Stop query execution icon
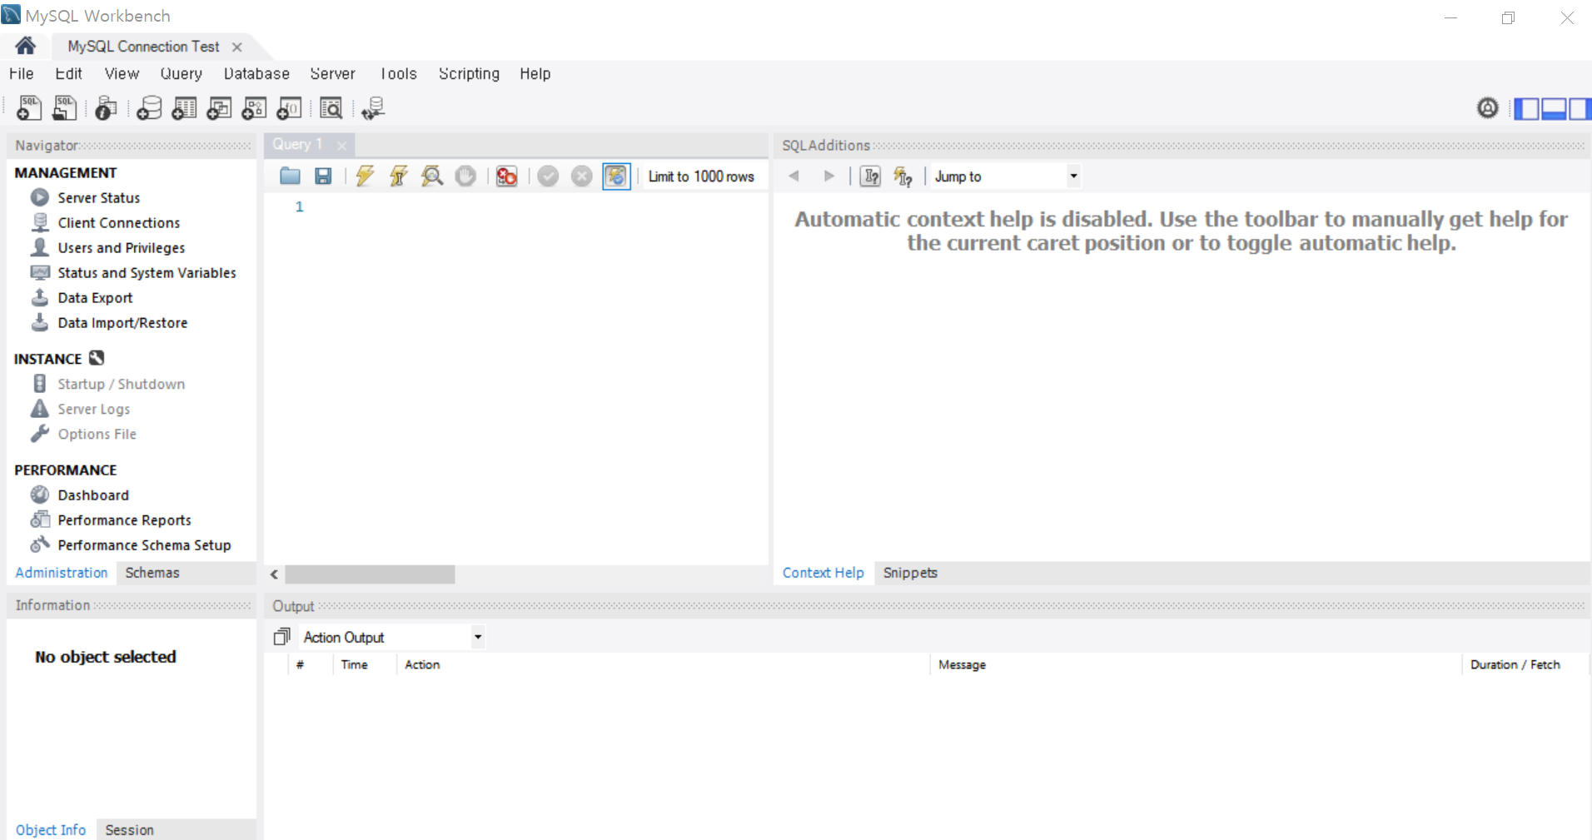Screen dimensions: 1592x840 [x=465, y=176]
